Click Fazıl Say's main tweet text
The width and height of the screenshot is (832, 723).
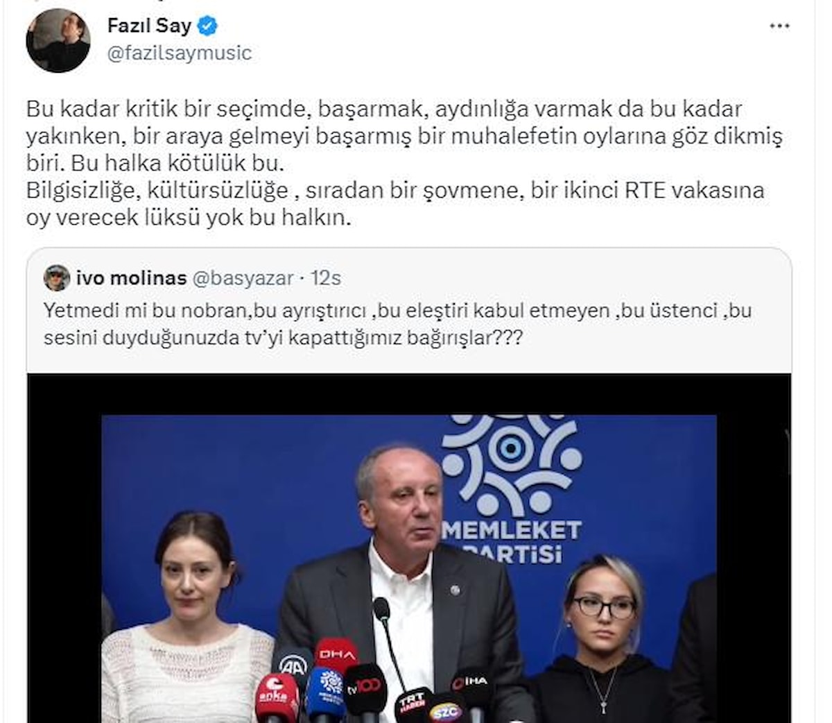[404, 164]
